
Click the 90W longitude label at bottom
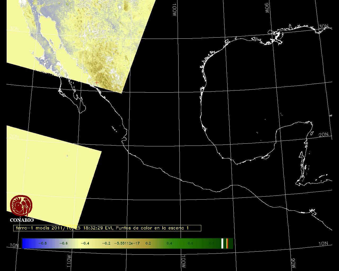[x=293, y=263]
